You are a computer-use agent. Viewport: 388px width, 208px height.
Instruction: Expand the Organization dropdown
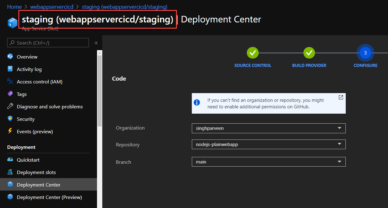coord(339,128)
